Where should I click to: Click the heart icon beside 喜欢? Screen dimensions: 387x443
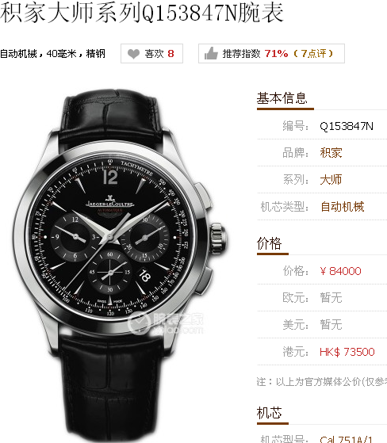point(133,54)
